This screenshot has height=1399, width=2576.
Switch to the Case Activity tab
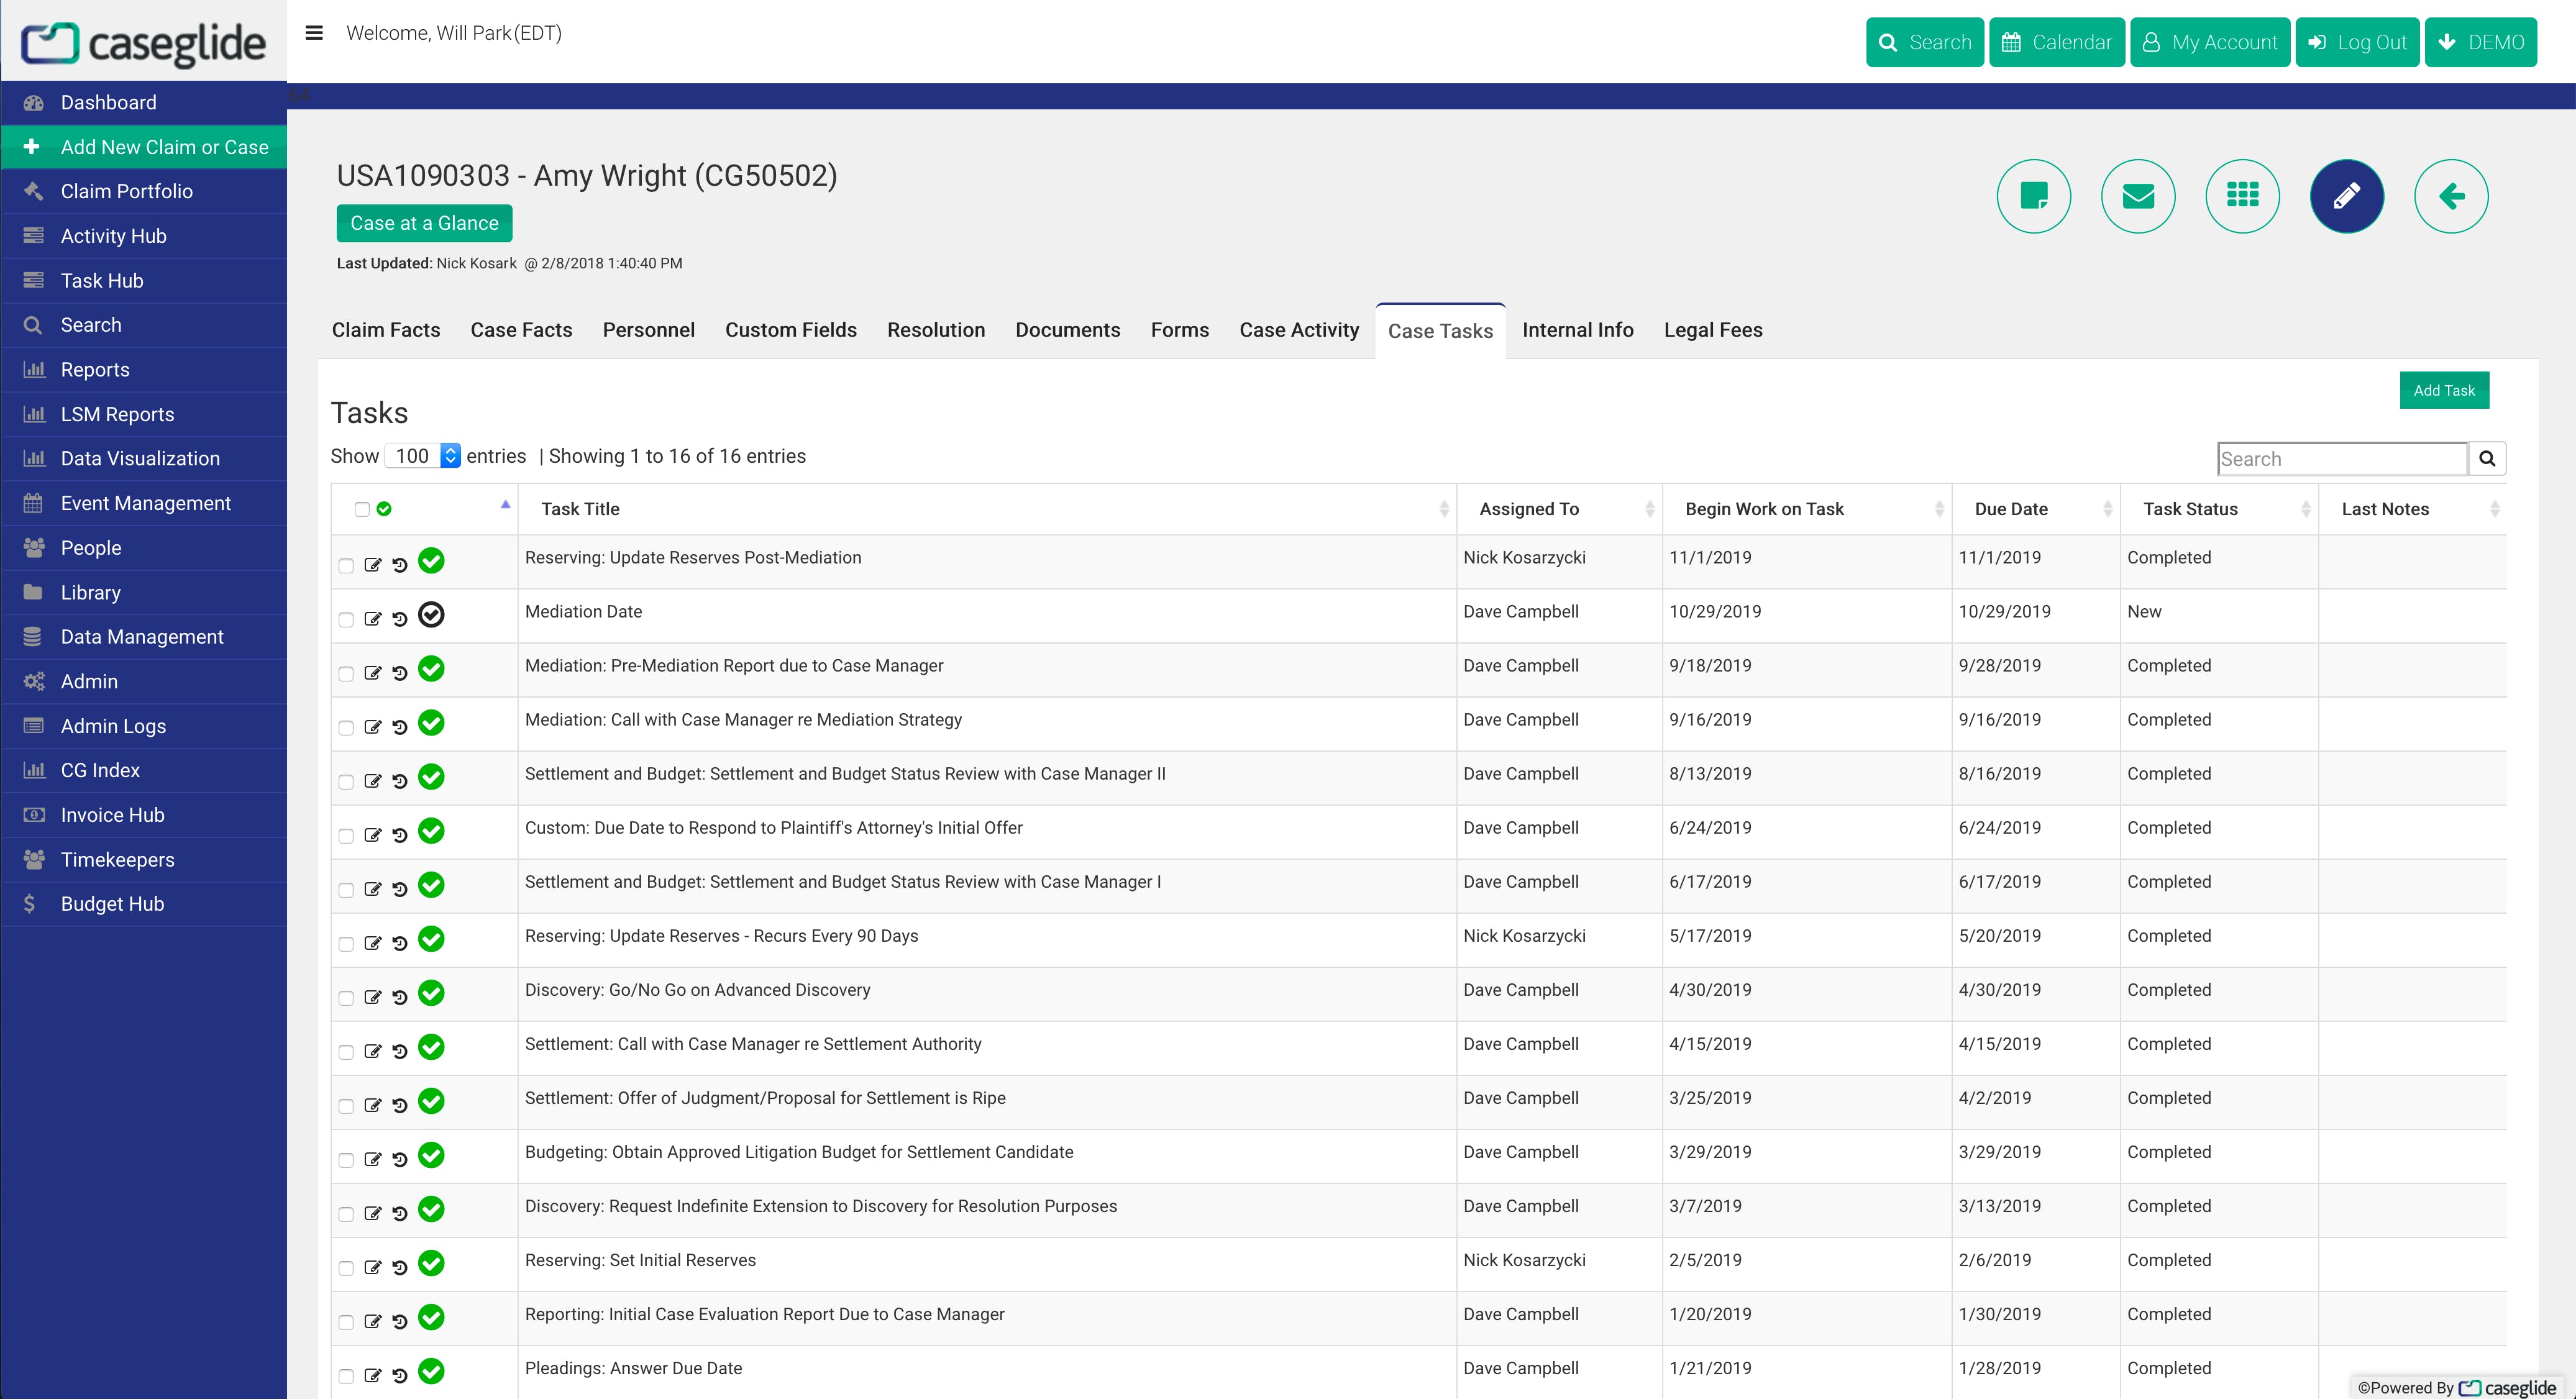pyautogui.click(x=1298, y=330)
